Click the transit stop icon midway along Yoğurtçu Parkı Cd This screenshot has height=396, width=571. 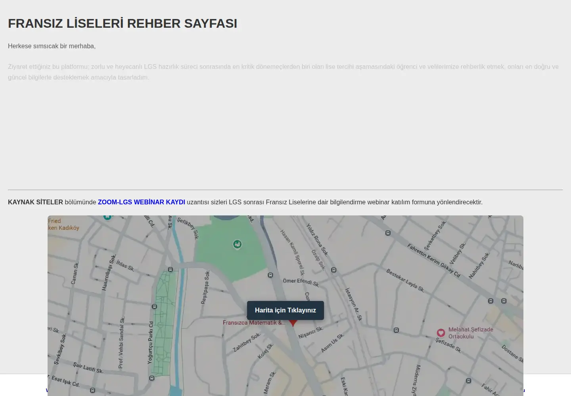pos(155,307)
